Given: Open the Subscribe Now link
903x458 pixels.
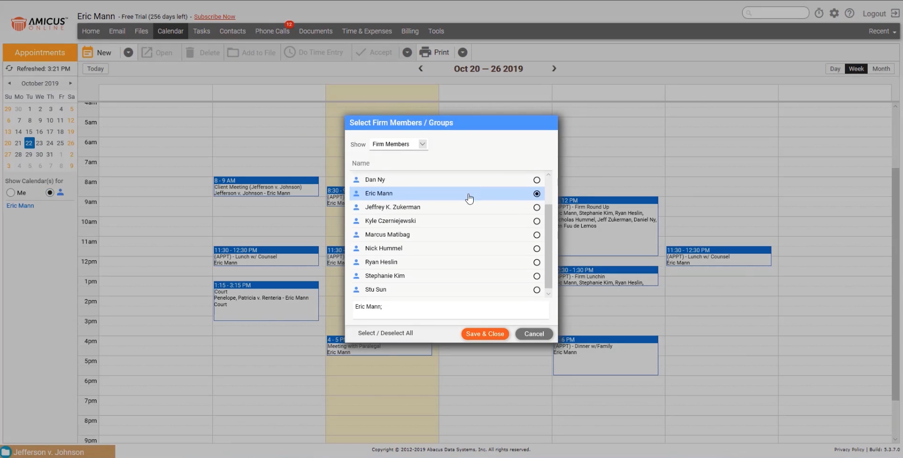Looking at the screenshot, I should pos(214,16).
